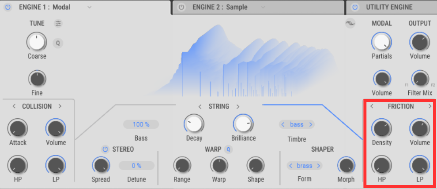Go to next exciter after FRICTION

pos(430,106)
